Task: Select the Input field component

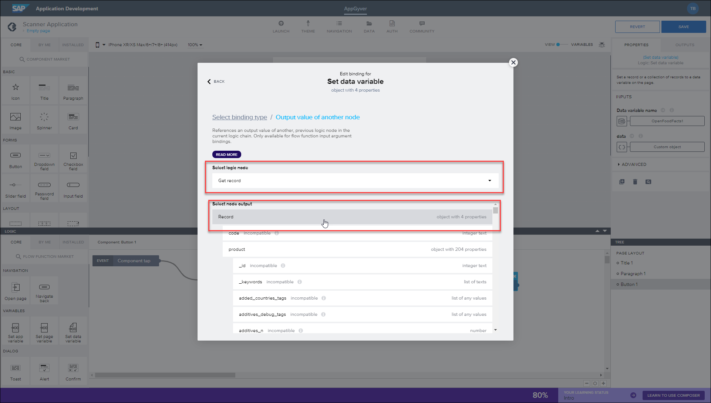Action: tap(73, 189)
